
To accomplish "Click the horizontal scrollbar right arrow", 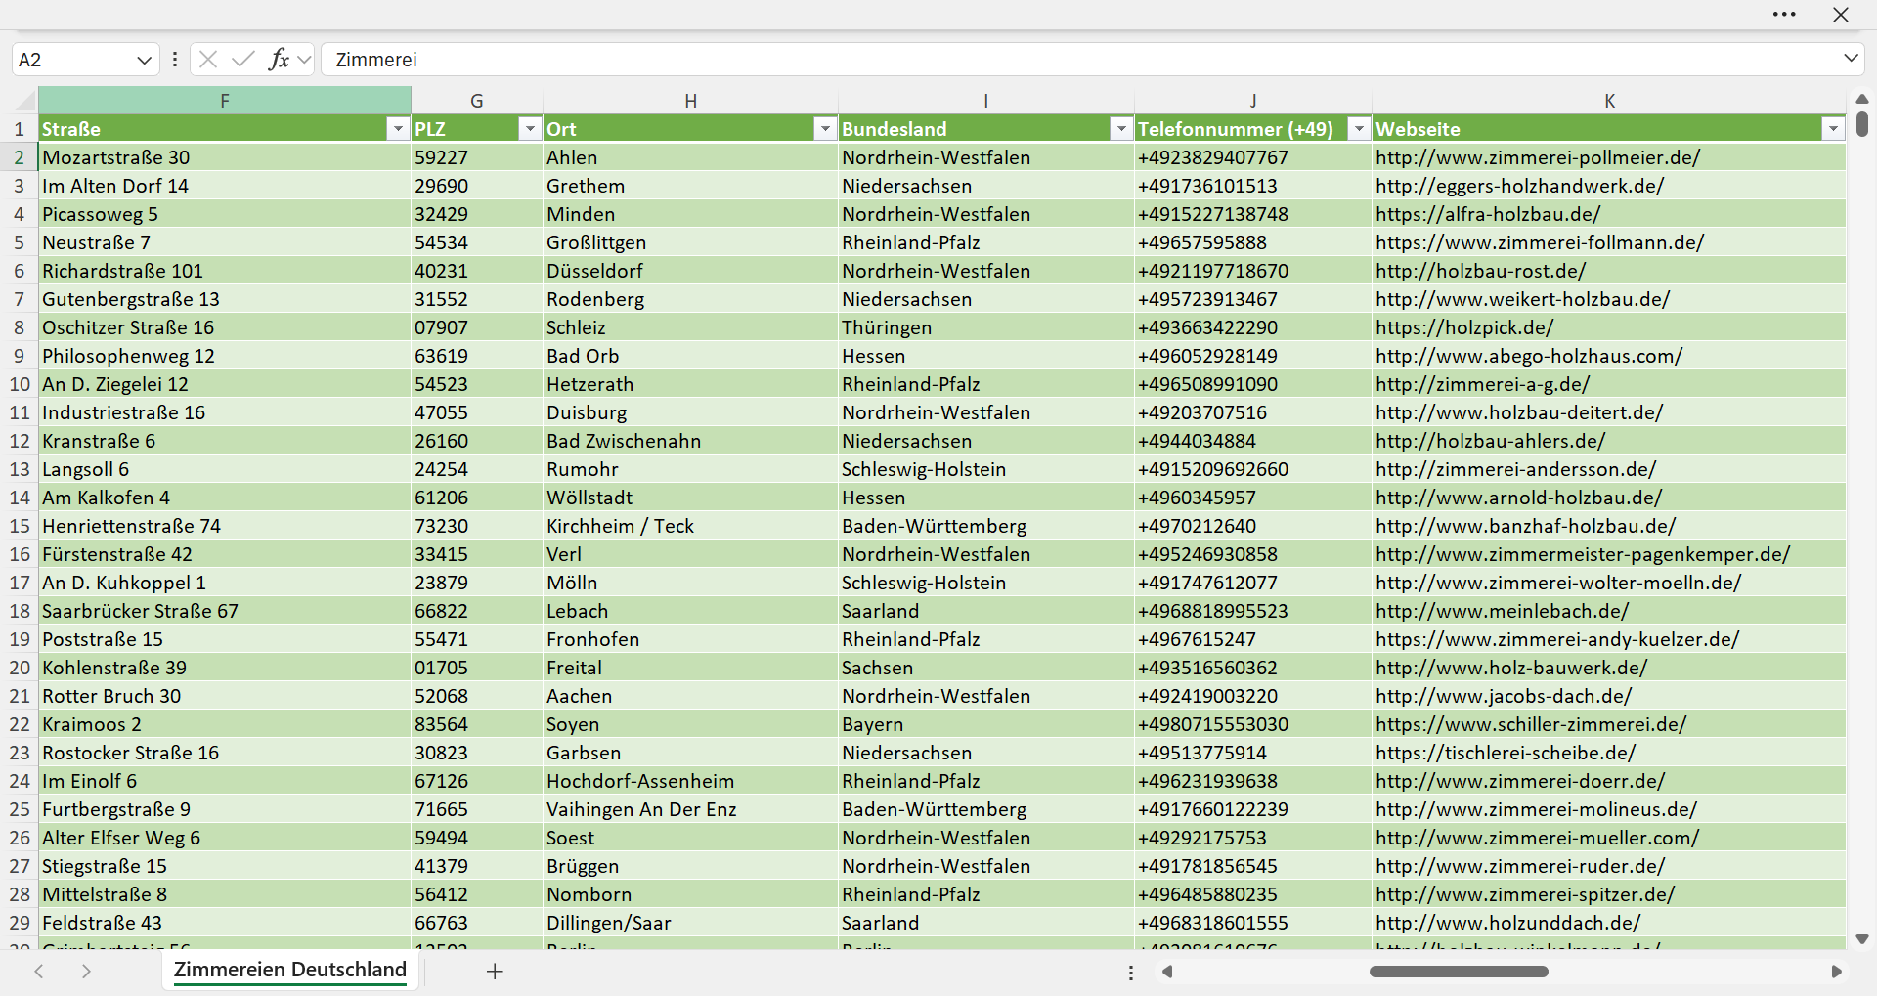I will point(1836,972).
